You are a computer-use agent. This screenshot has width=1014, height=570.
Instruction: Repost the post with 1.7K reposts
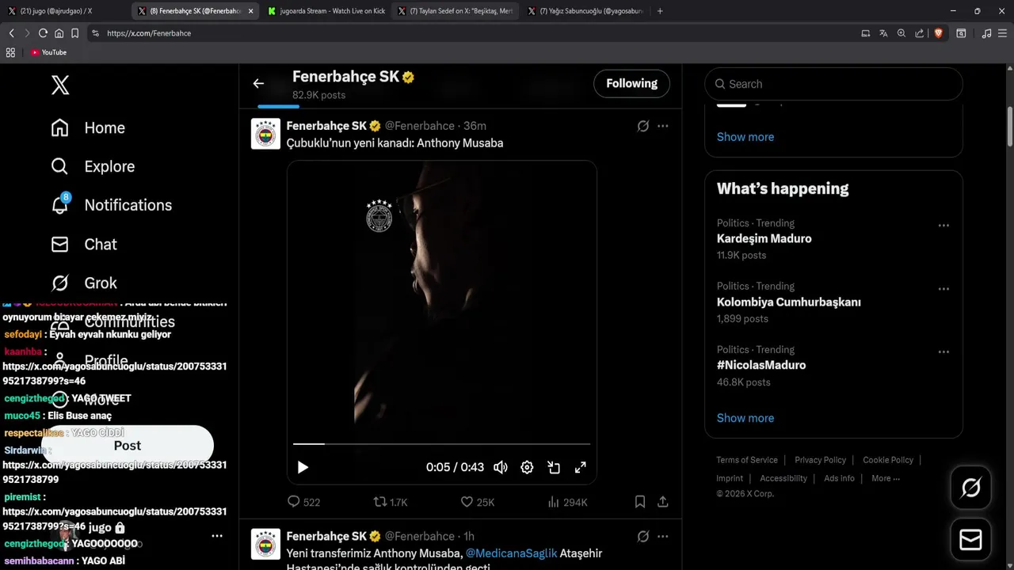(x=390, y=502)
